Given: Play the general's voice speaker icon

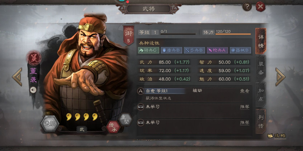Looking at the screenshot, I should click(33, 90).
